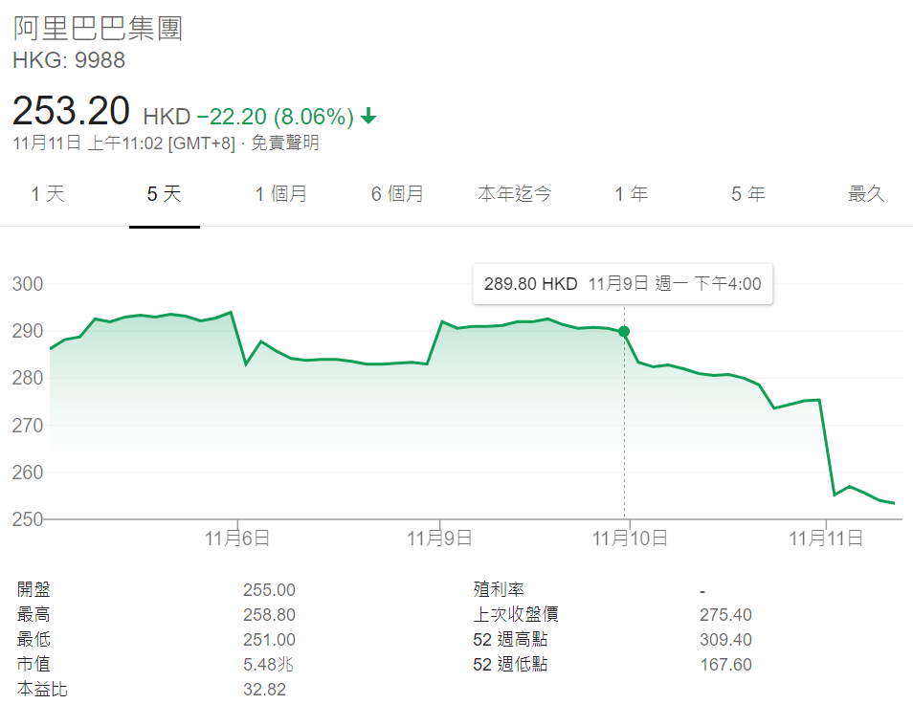The height and width of the screenshot is (704, 913).
Task: Click the 市值 value 5.48兆
Action: tap(268, 665)
